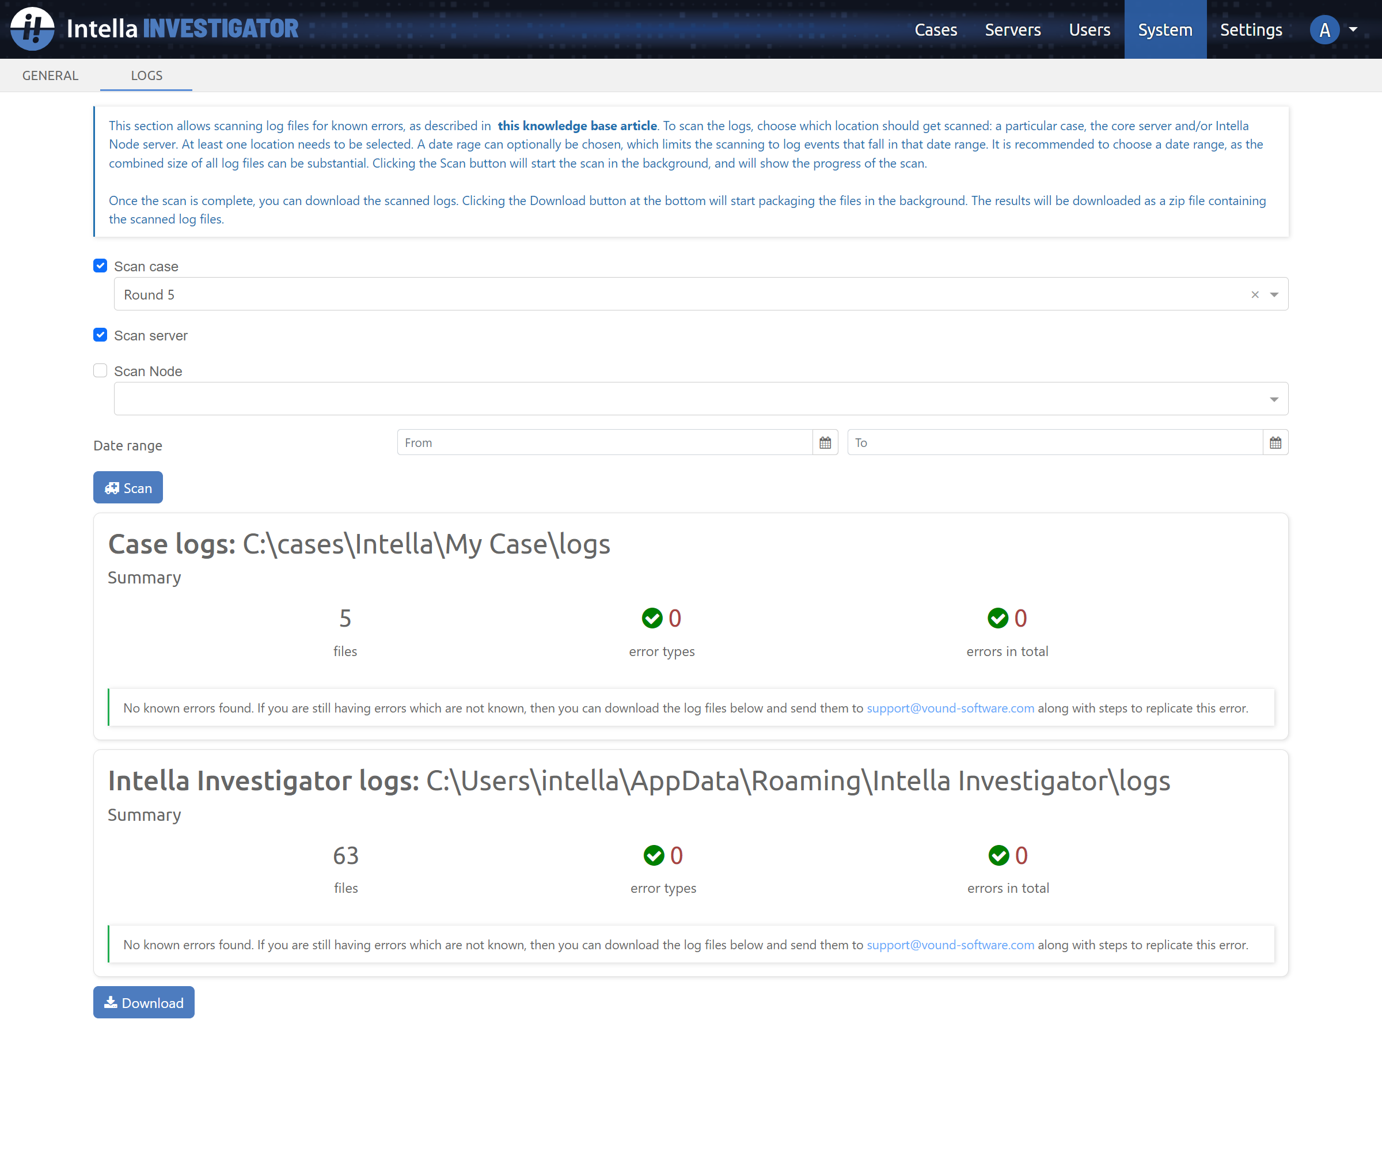Open the To date calendar picker
Screen dimensions: 1382x1152
pyautogui.click(x=1275, y=442)
